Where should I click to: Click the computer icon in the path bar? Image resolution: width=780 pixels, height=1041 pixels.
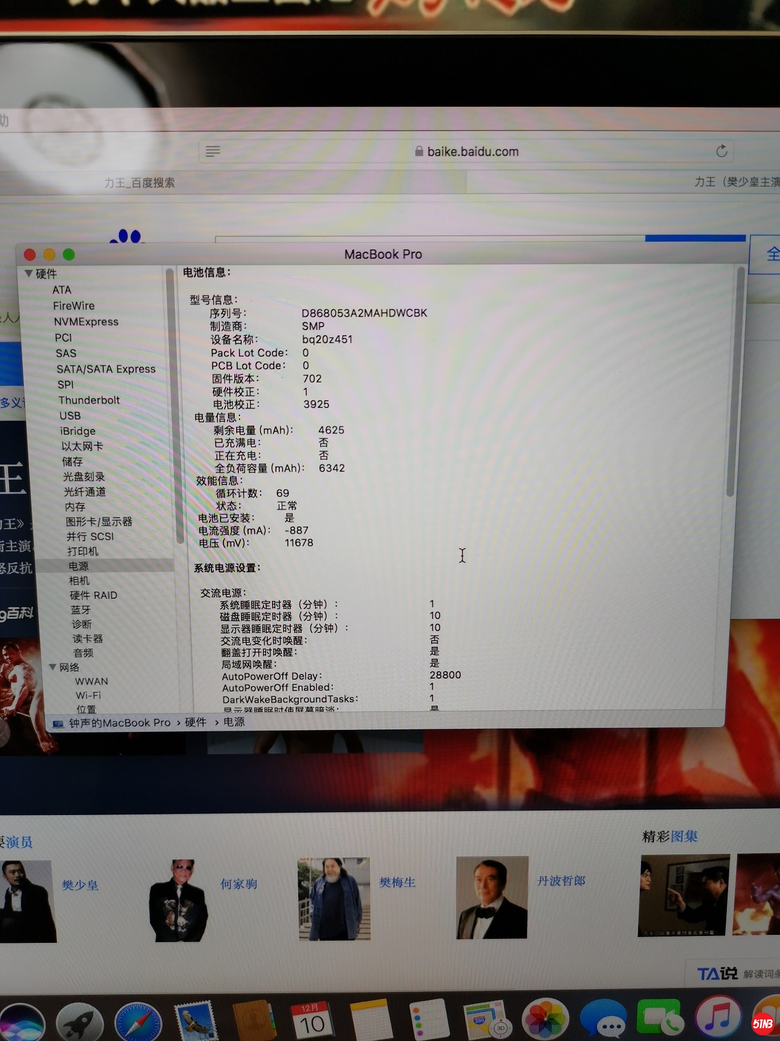(58, 724)
